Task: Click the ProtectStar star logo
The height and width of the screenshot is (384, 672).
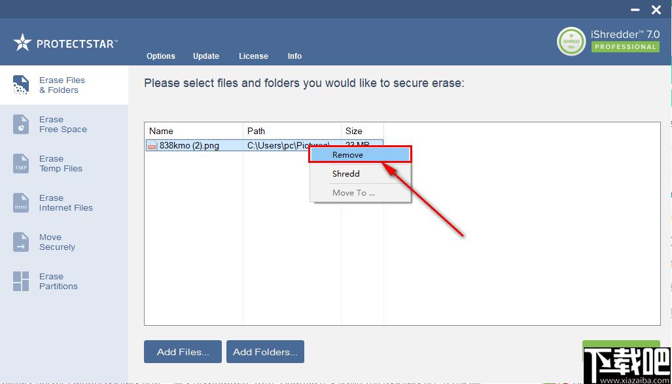Action: [22, 43]
